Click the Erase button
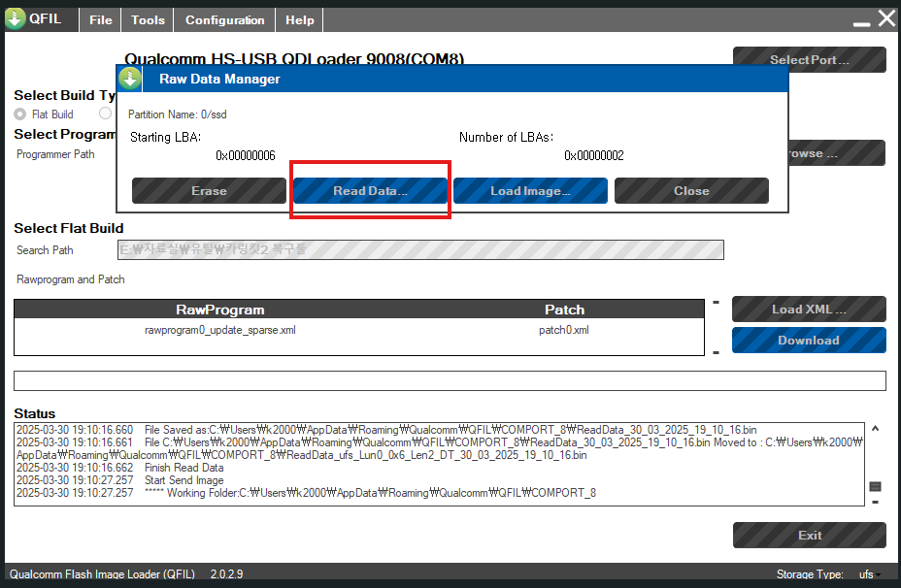Screen dimensions: 901x588 (x=209, y=190)
